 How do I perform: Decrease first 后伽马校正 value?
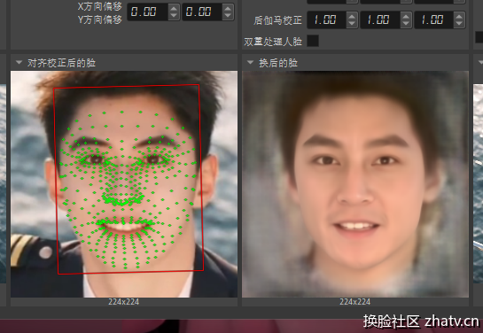coord(352,24)
